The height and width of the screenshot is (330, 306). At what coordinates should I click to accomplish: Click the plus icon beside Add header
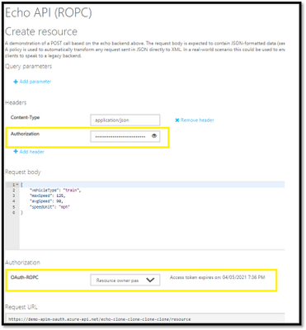[16, 152]
